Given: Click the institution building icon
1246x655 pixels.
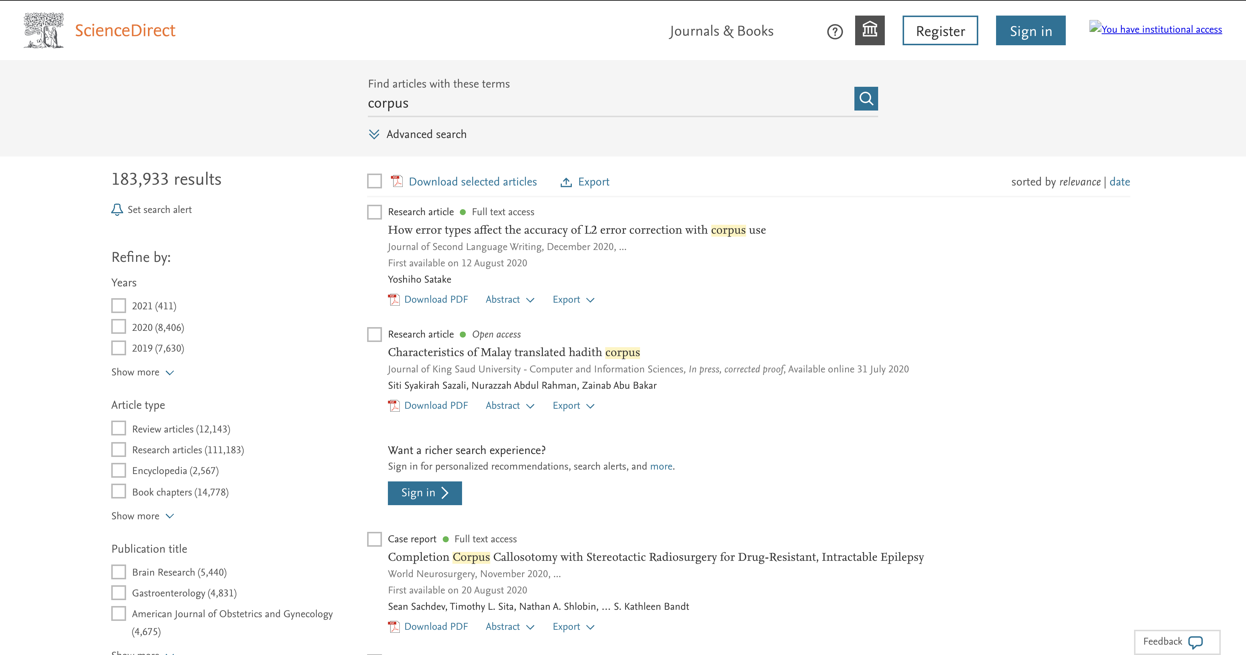Looking at the screenshot, I should [x=869, y=30].
